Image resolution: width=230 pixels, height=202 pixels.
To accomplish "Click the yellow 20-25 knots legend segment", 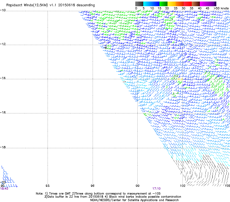I will pyautogui.click(x=172, y=4).
